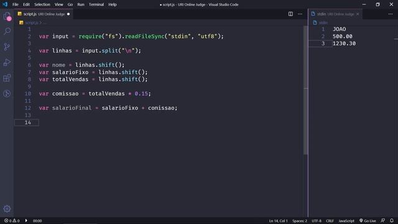This screenshot has height=224, width=398.
Task: Click on 'require' in line 2
Action: pos(90,36)
